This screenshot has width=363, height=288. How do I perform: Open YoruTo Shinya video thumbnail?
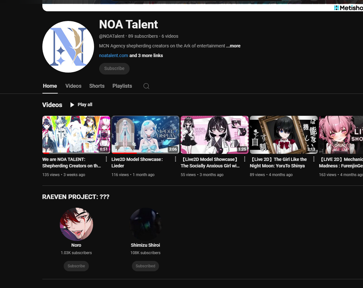pyautogui.click(x=284, y=134)
